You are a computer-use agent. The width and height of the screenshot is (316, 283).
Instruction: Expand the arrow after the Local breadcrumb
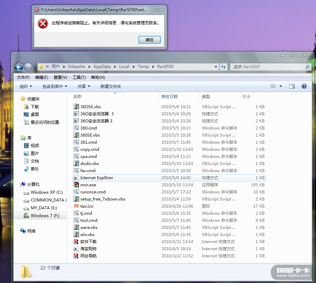tap(133, 67)
